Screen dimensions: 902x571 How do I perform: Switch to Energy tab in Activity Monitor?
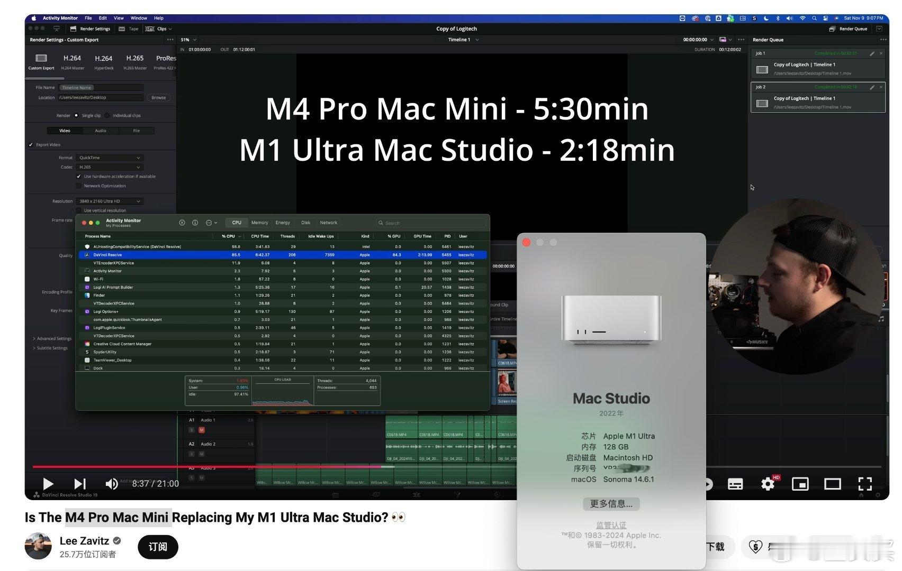tap(283, 223)
